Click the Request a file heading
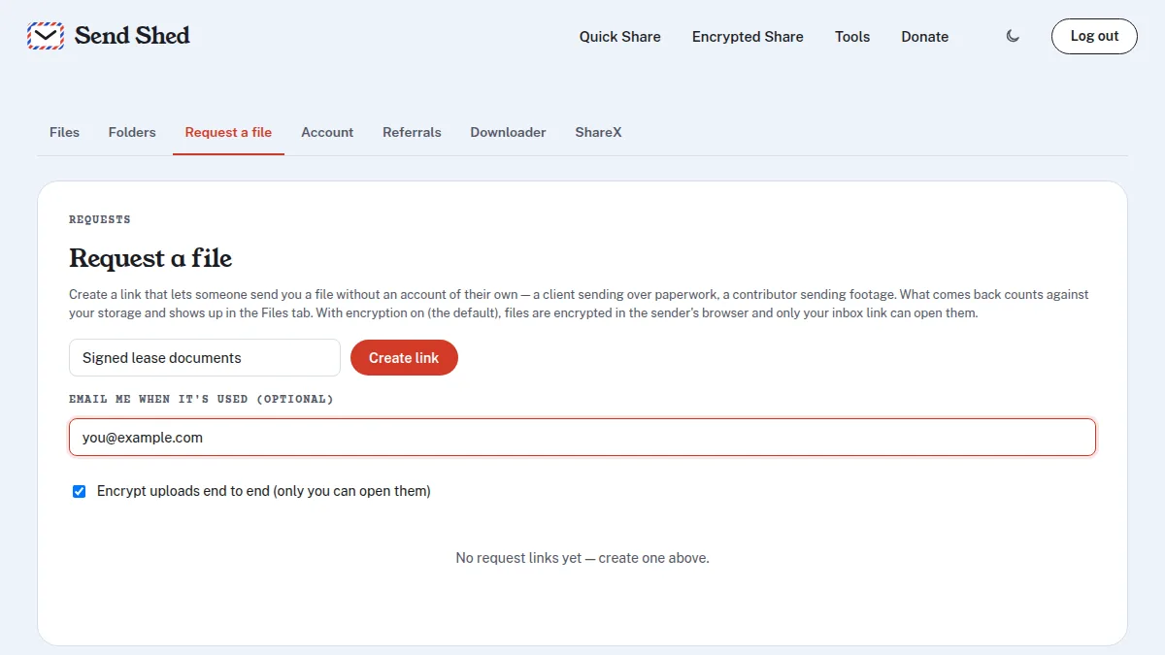Viewport: 1165px width, 655px height. point(150,258)
